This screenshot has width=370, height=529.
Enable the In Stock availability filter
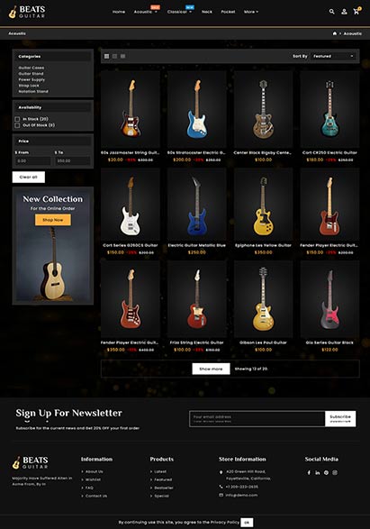17,119
